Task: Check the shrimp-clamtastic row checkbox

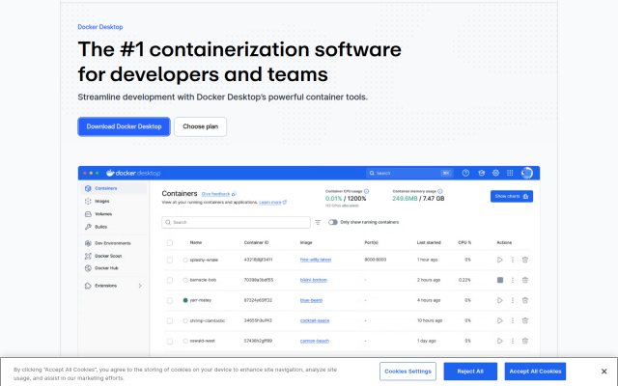Action: tap(170, 320)
